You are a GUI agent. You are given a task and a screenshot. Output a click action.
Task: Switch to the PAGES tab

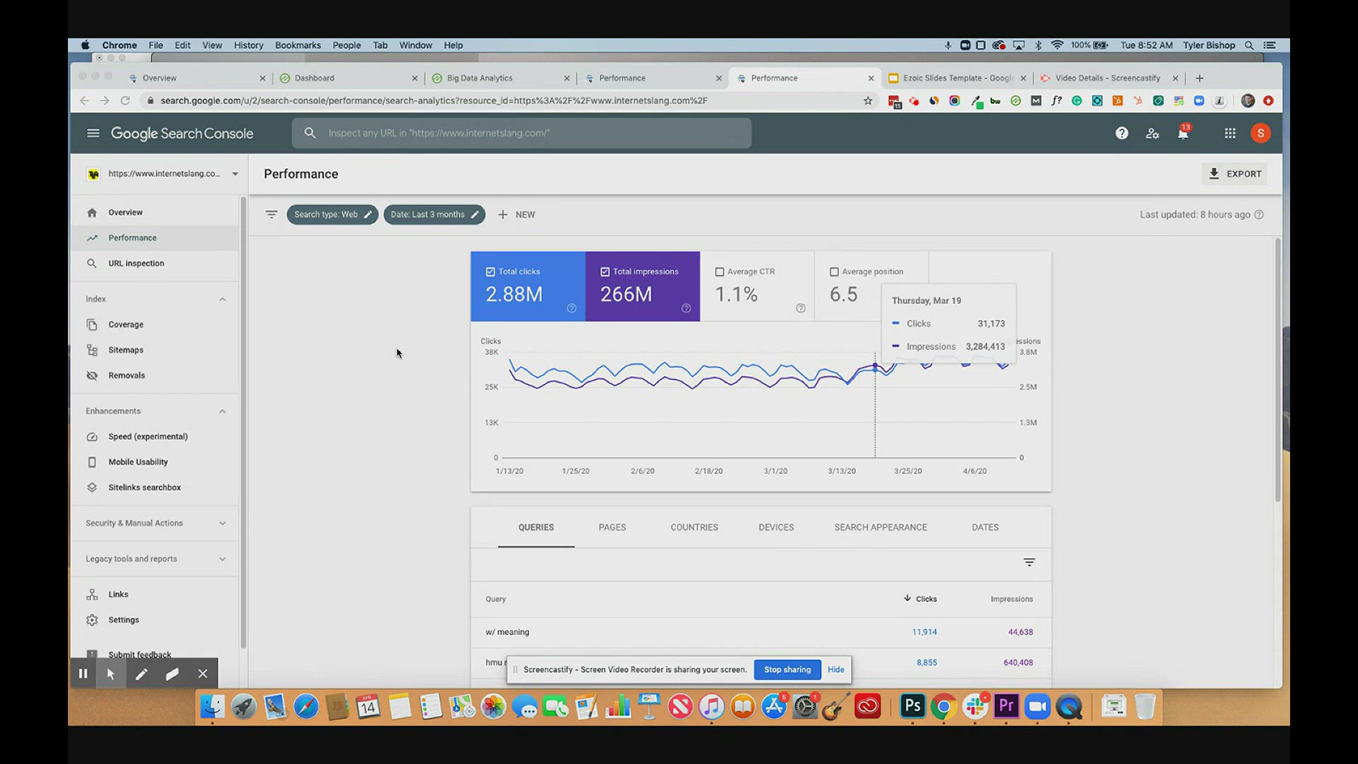(x=612, y=527)
